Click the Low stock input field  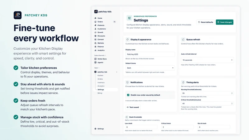click(x=141, y=127)
